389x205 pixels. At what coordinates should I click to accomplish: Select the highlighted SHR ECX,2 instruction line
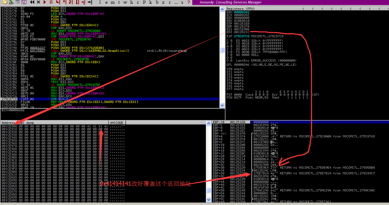tap(63, 99)
